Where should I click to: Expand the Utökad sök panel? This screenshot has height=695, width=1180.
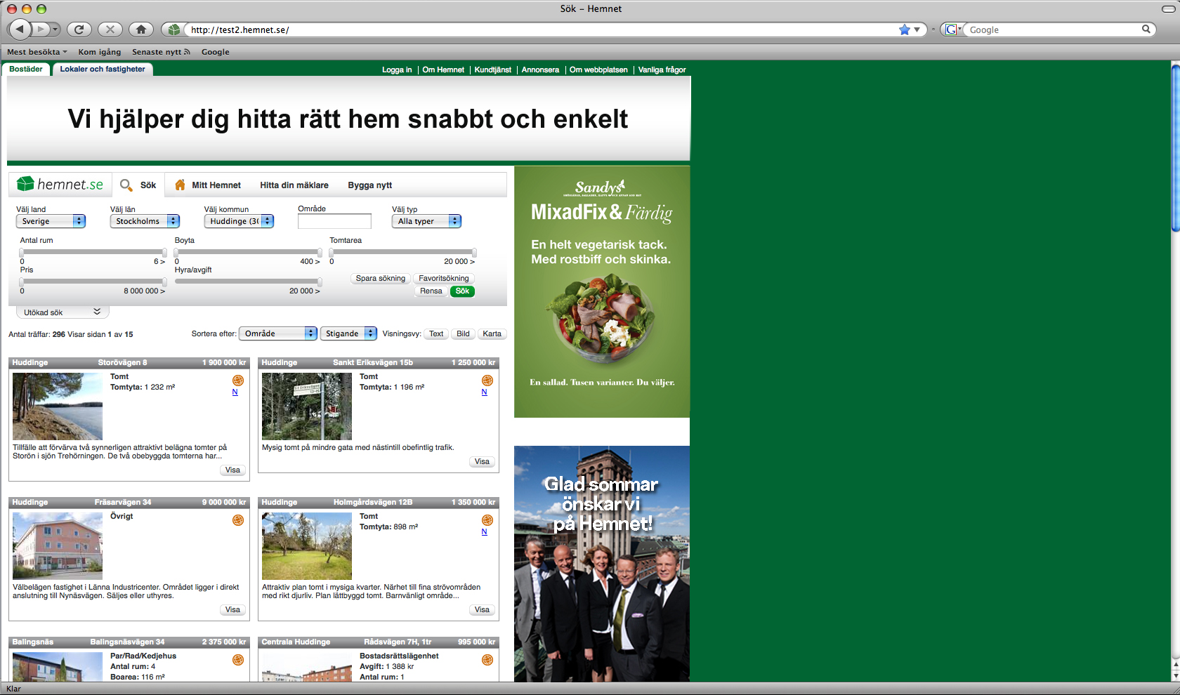pyautogui.click(x=63, y=312)
